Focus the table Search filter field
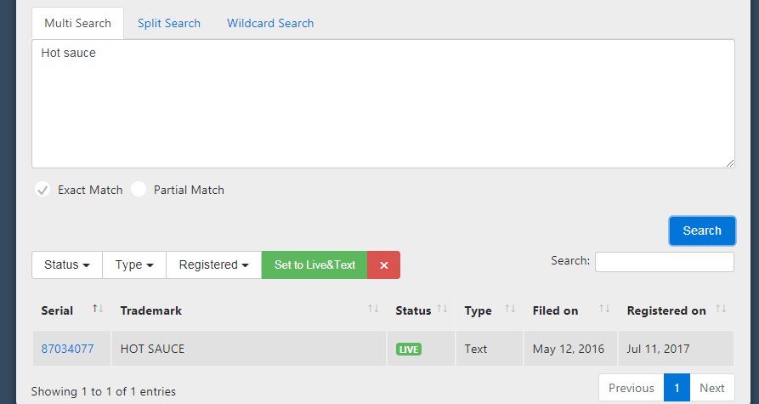Image resolution: width=759 pixels, height=404 pixels. pyautogui.click(x=664, y=262)
